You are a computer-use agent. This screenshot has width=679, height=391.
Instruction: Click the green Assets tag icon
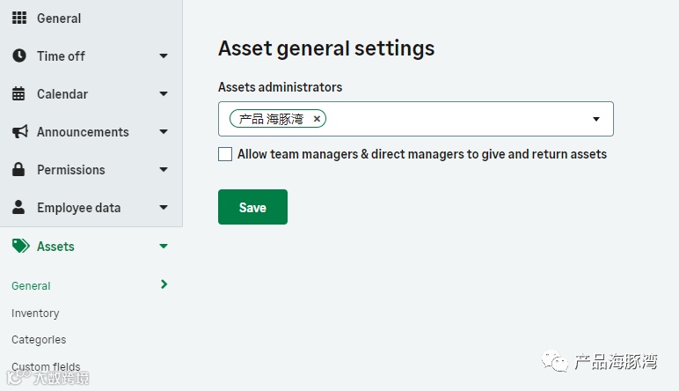[x=20, y=247]
